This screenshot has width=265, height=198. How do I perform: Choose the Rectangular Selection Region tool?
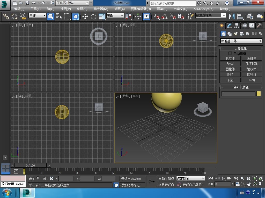(67, 16)
